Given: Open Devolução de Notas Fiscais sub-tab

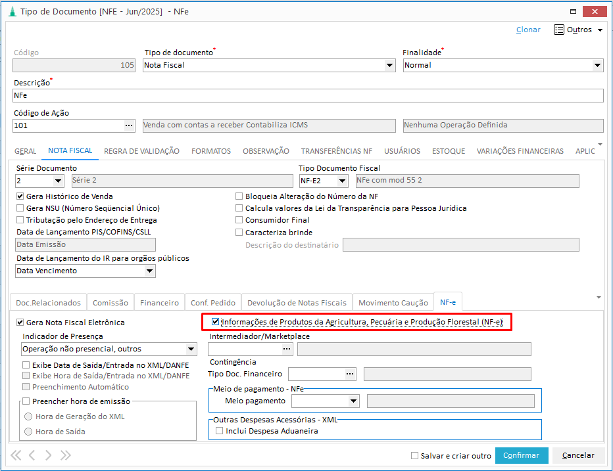Looking at the screenshot, I should point(297,303).
